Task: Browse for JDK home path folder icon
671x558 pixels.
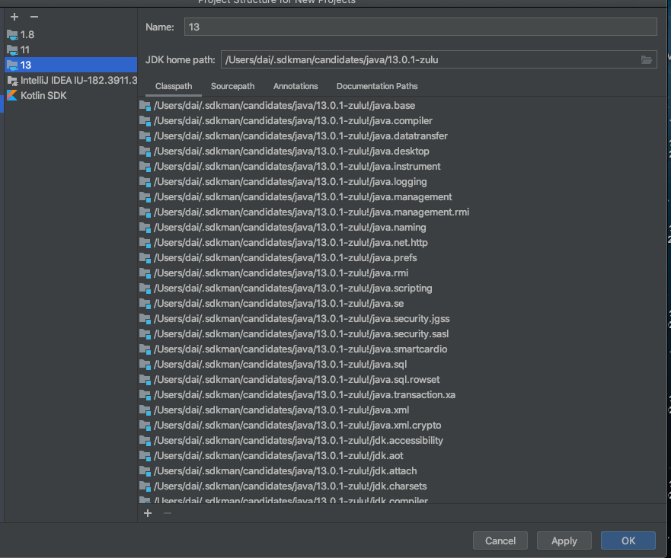Action: (x=646, y=59)
